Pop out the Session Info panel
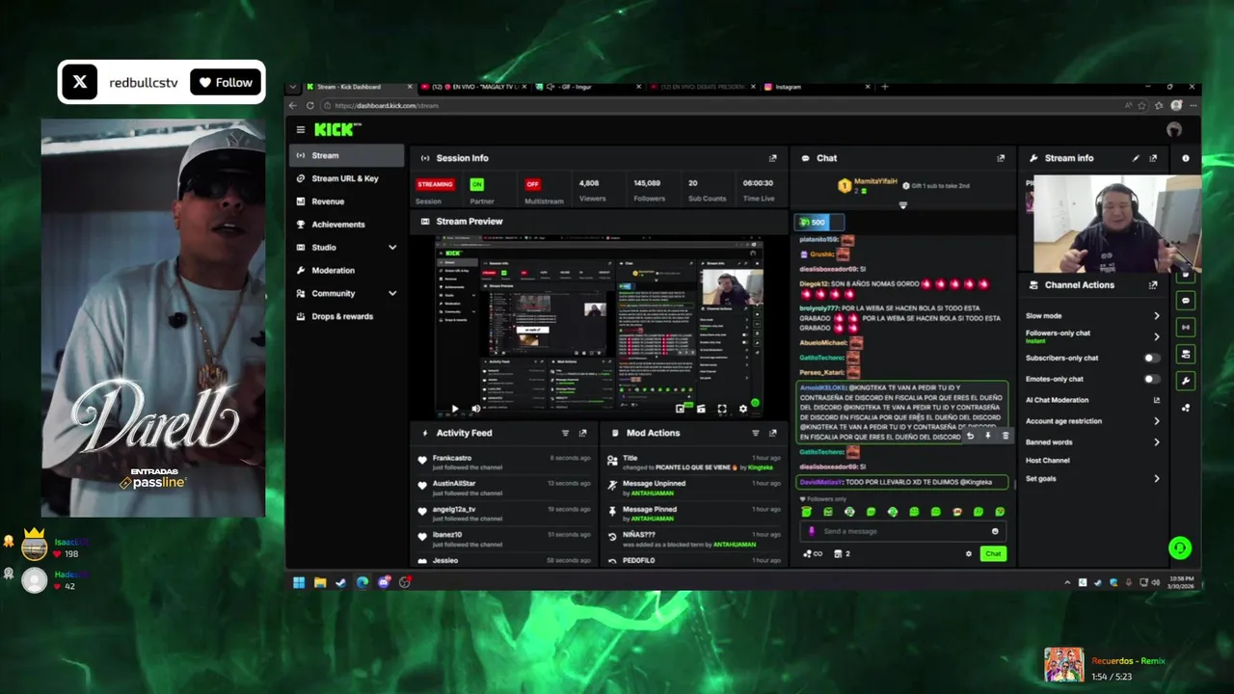This screenshot has height=694, width=1234. pos(772,158)
